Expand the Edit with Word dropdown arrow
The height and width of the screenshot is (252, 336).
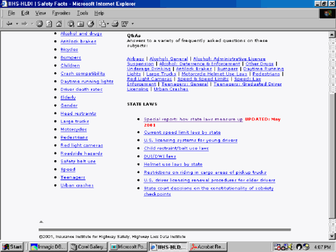point(133,24)
